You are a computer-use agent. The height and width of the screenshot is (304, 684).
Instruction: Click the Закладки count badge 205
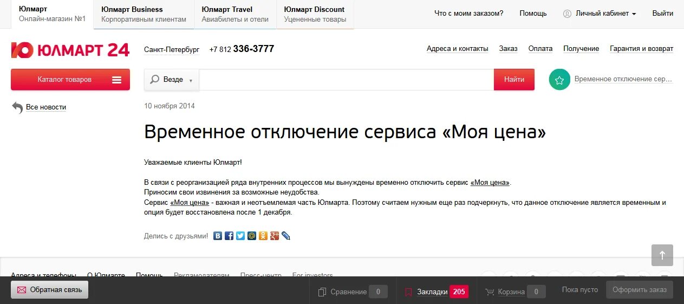(x=459, y=292)
